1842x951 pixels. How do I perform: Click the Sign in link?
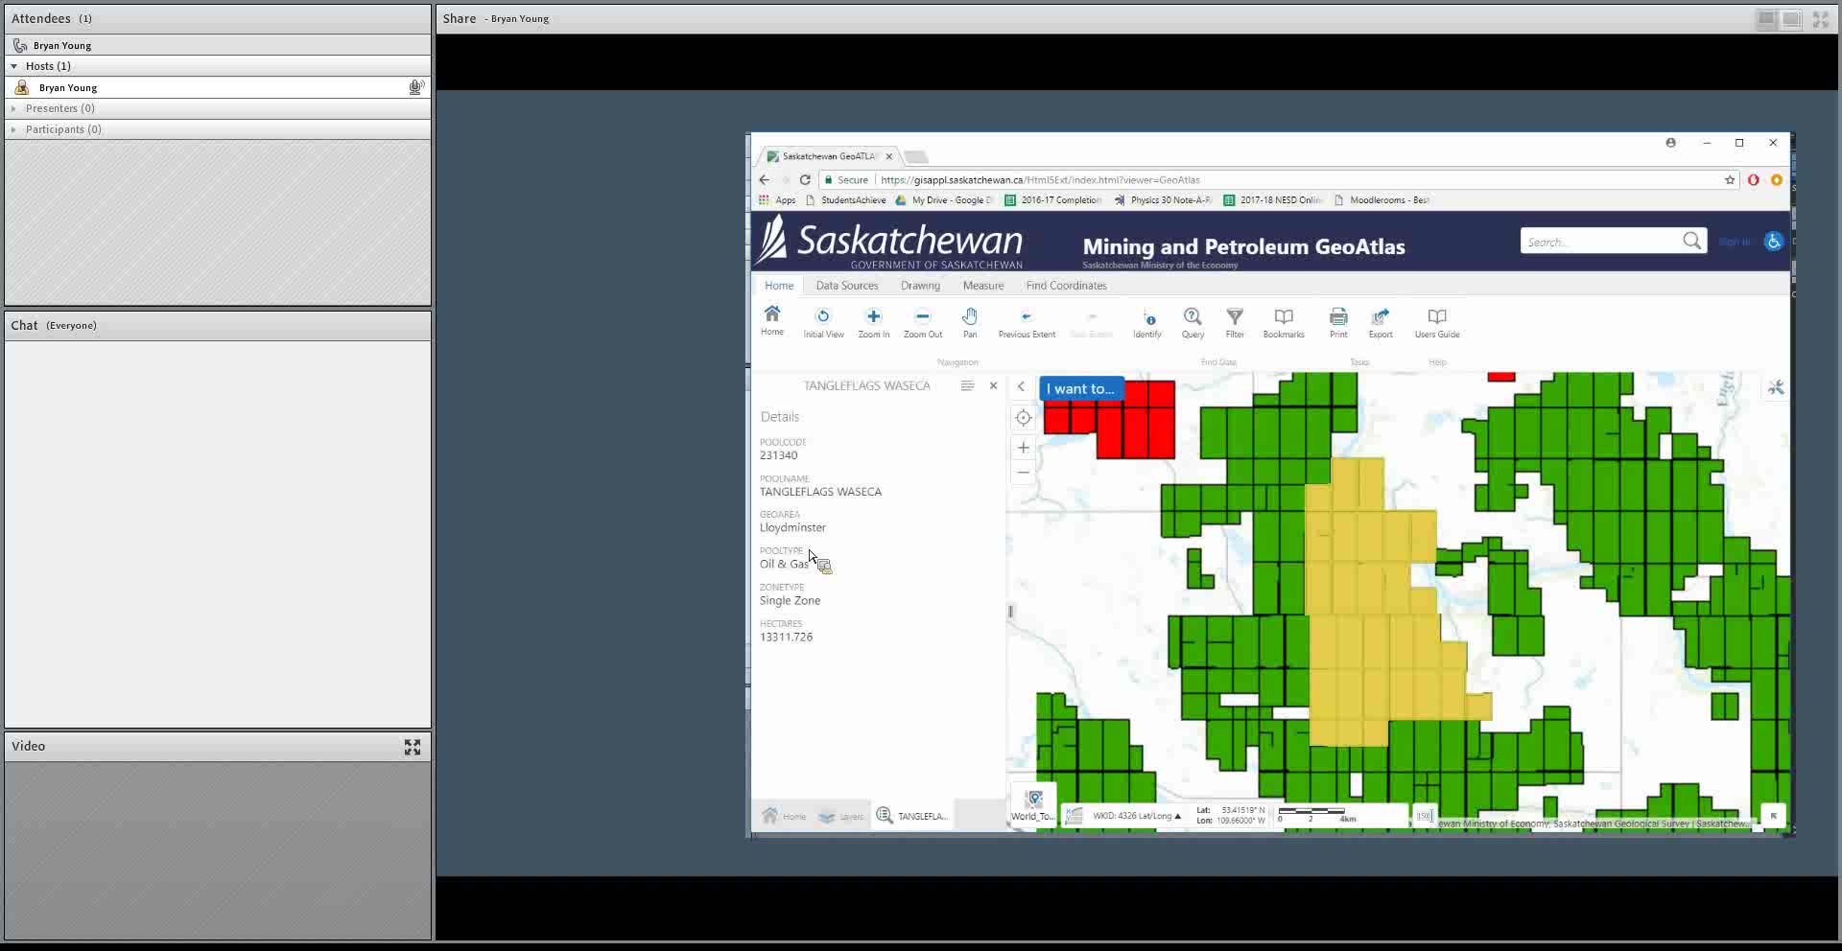pos(1735,242)
